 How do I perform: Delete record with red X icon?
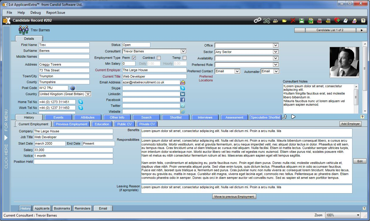[293, 20]
